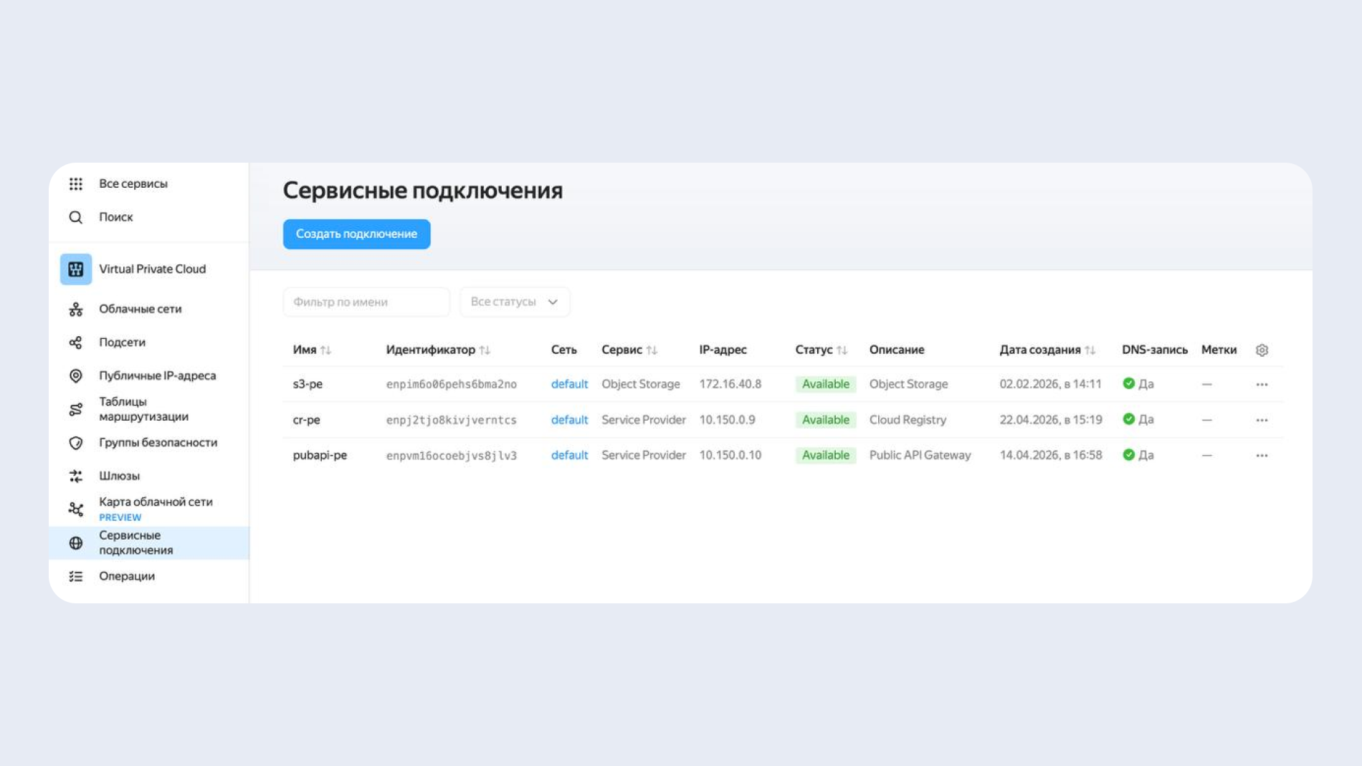Click the gateways icon in sidebar
This screenshot has width=1362, height=766.
click(x=76, y=477)
